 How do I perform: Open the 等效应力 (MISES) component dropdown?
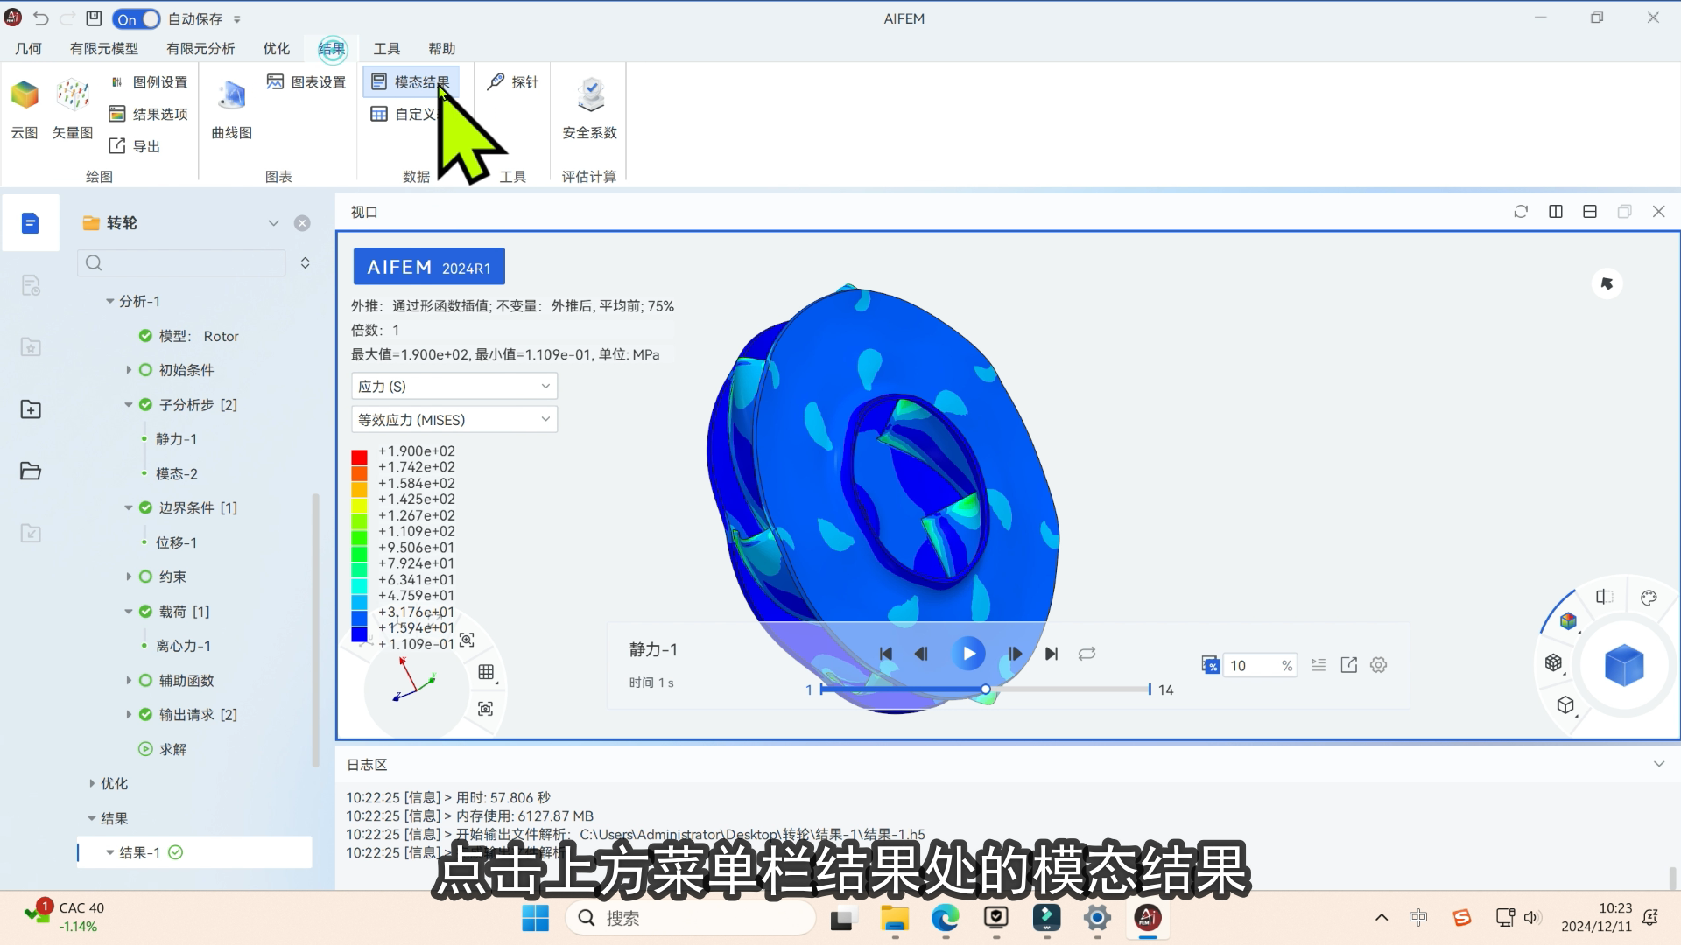[454, 420]
